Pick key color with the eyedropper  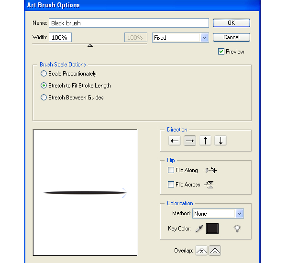[x=199, y=229]
